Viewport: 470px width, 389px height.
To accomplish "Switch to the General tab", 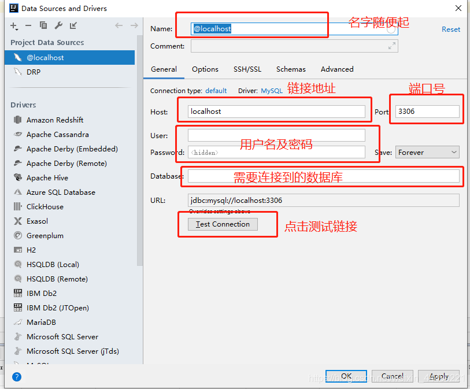I will click(x=164, y=69).
